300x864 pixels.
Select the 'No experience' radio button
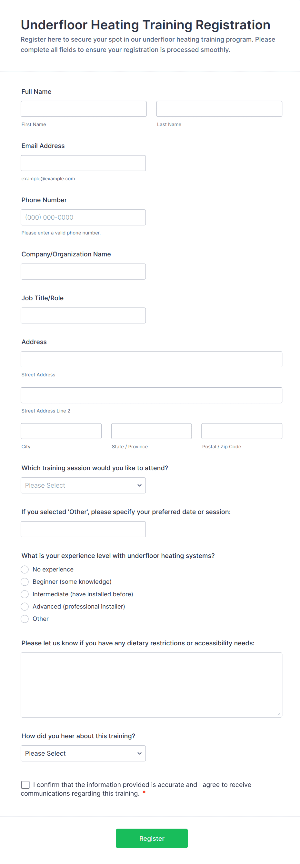tap(25, 570)
